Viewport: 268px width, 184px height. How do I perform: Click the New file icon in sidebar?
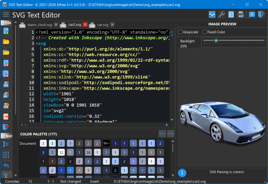[6, 31]
